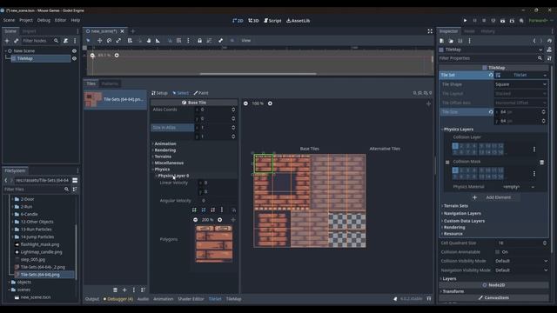Click the viewport horizontal scrollbar

click(258, 74)
